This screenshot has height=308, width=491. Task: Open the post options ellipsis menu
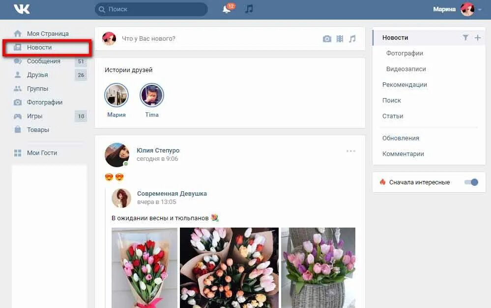point(350,151)
